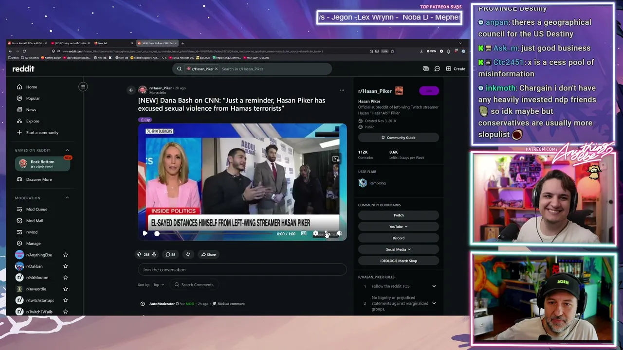Click the browser VPN indicator

[431, 51]
